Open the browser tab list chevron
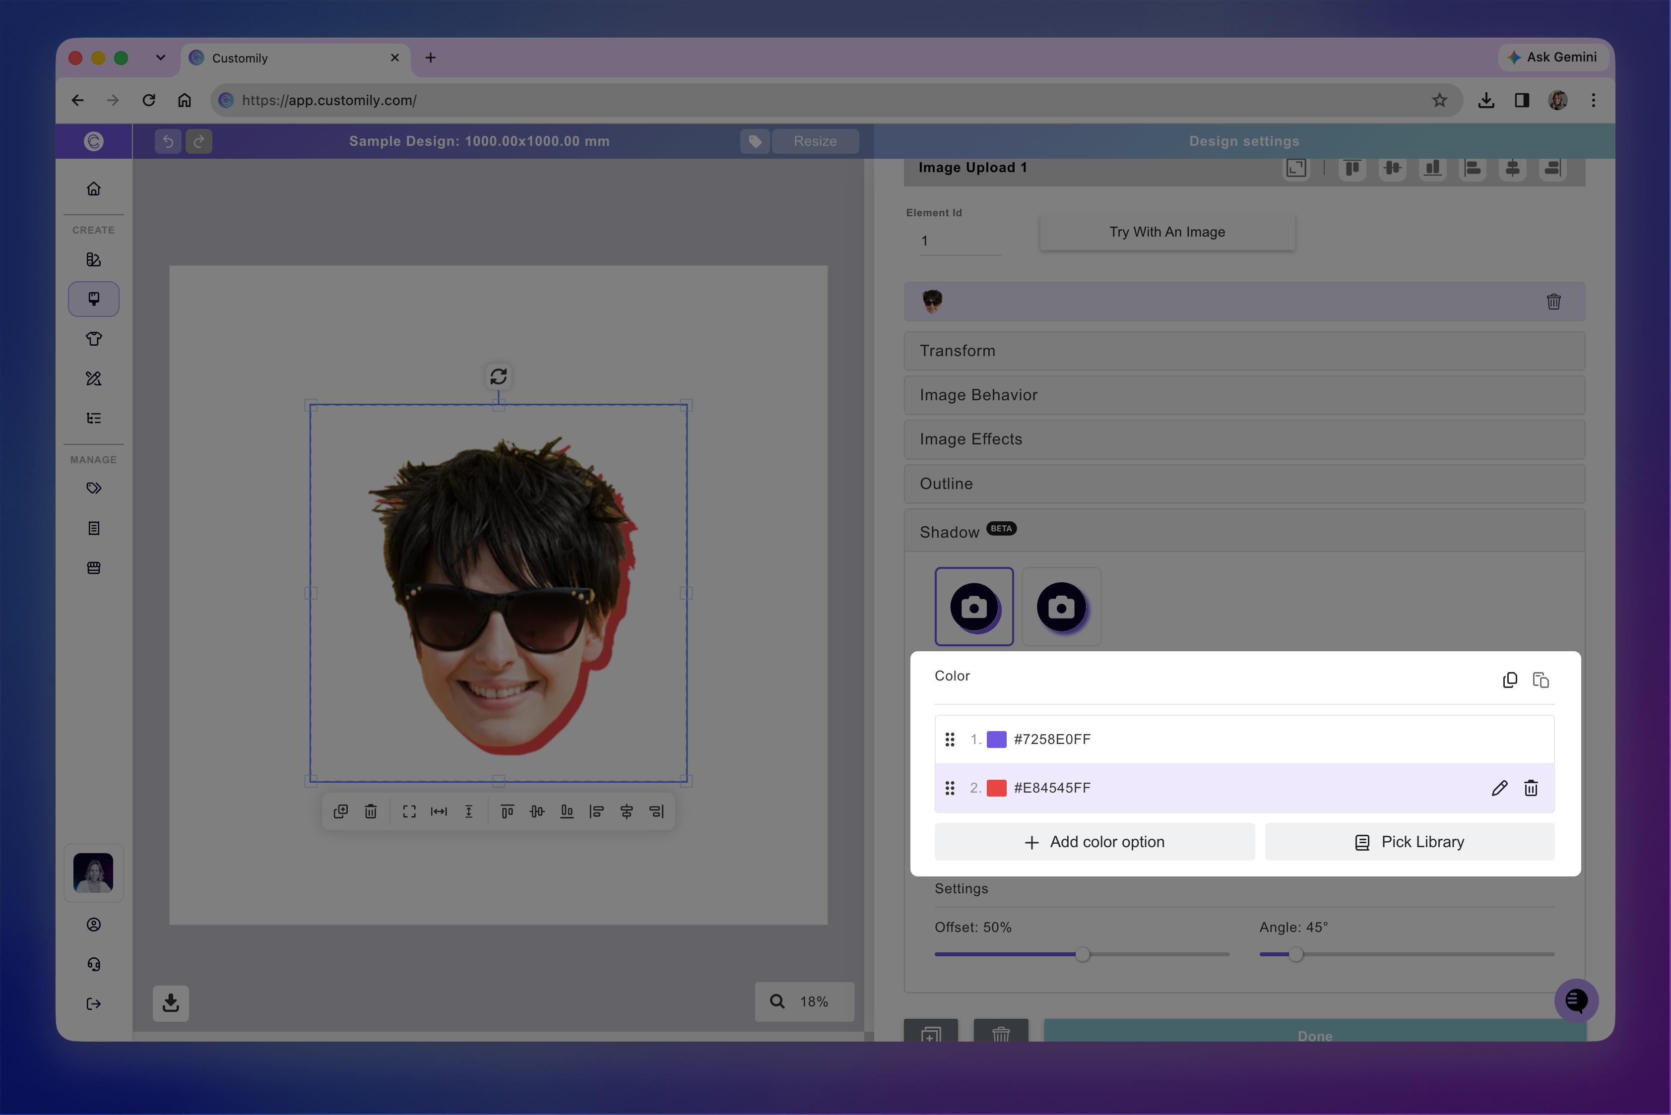Screen dimensions: 1671x1115 [x=161, y=58]
